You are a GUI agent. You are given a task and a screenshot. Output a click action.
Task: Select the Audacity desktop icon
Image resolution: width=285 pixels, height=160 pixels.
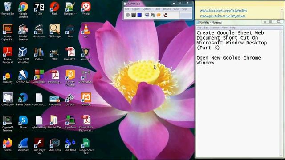8,77
